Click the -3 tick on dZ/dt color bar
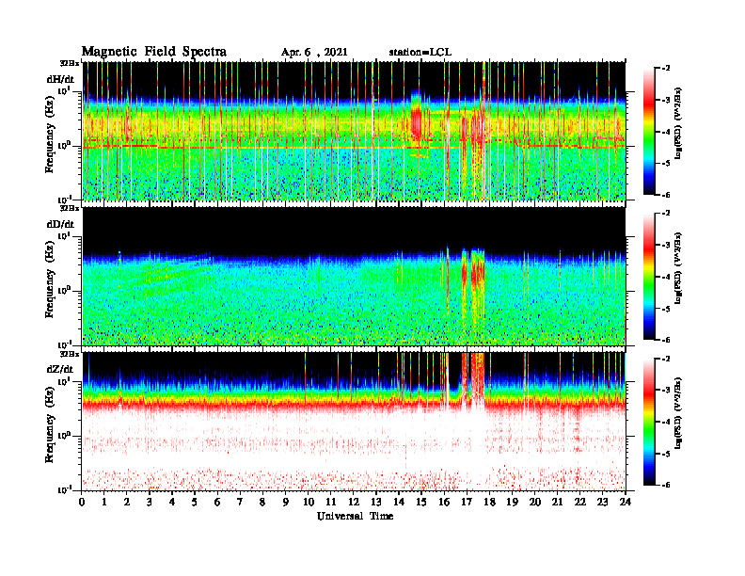The height and width of the screenshot is (576, 745). (x=667, y=391)
